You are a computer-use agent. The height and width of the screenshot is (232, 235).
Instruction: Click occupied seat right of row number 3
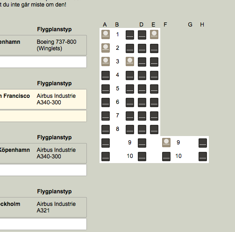(130, 61)
